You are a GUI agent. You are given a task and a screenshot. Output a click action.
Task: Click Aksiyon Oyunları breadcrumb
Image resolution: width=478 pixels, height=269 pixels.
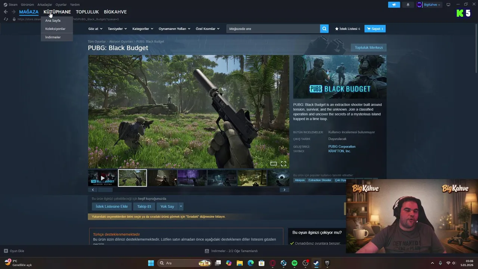click(121, 41)
